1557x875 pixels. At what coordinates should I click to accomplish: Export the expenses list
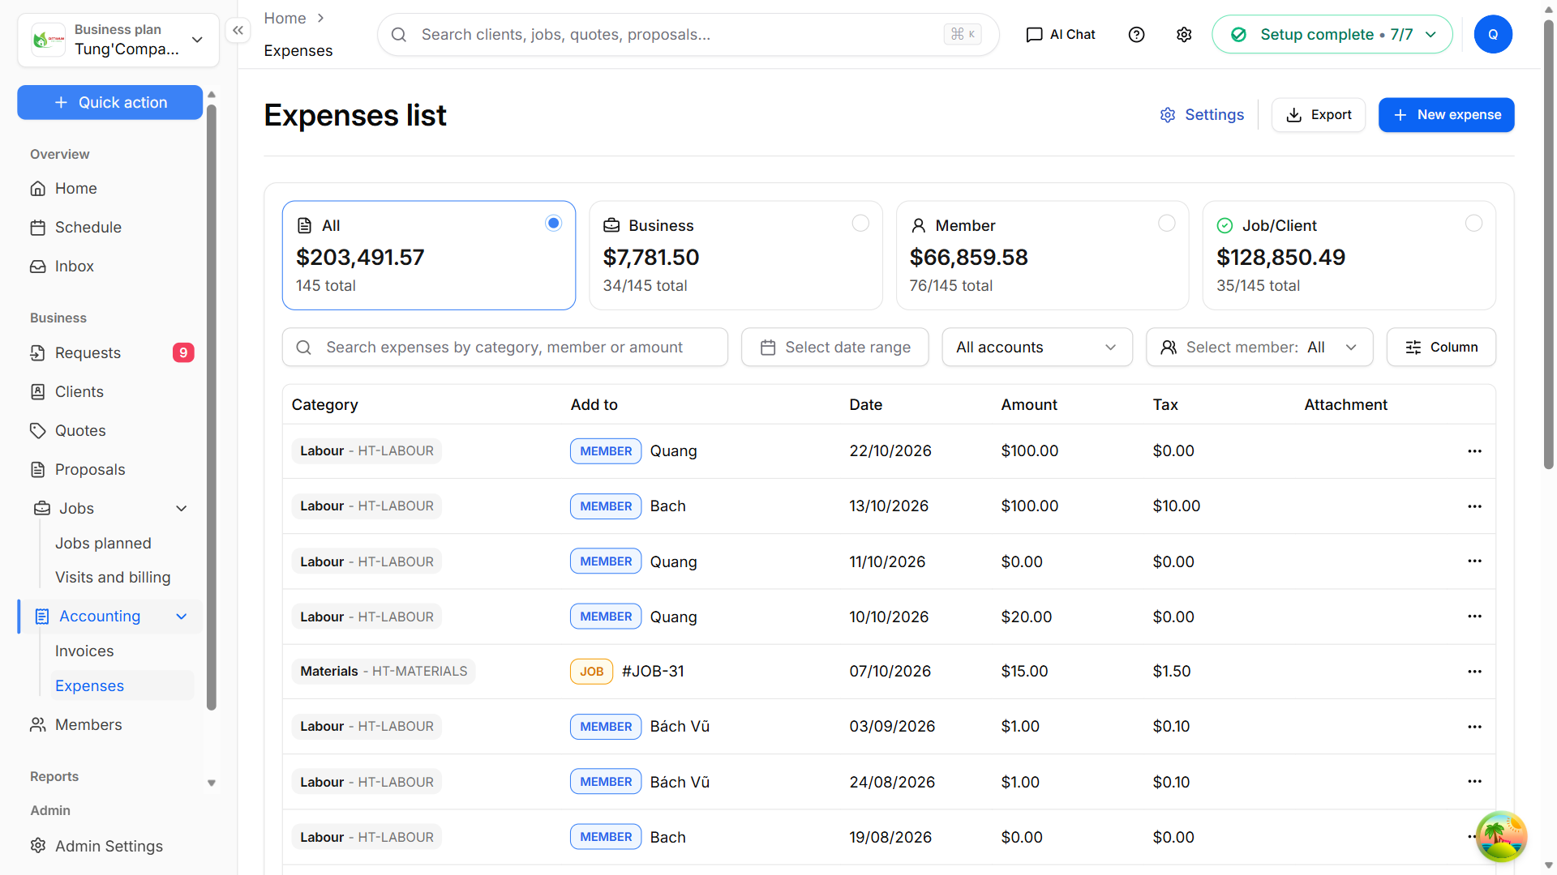(1319, 115)
